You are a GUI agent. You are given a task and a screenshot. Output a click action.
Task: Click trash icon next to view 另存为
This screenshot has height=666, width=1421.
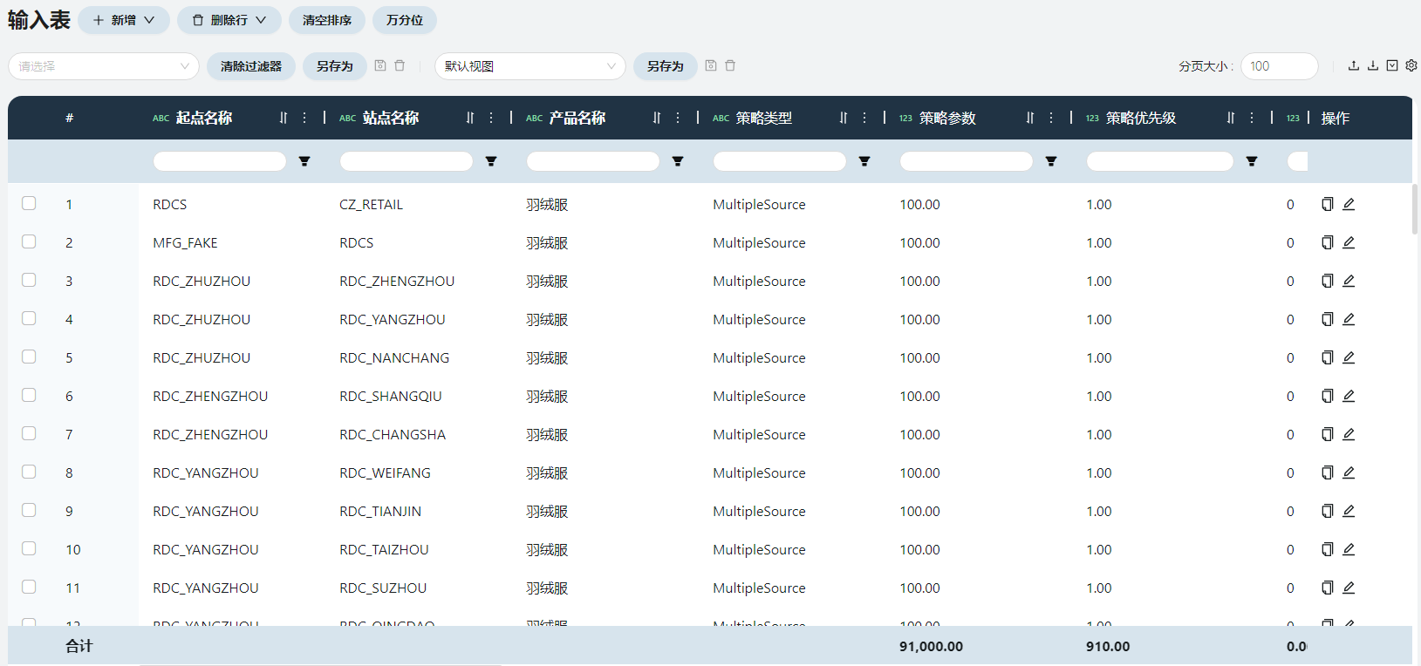click(x=730, y=65)
